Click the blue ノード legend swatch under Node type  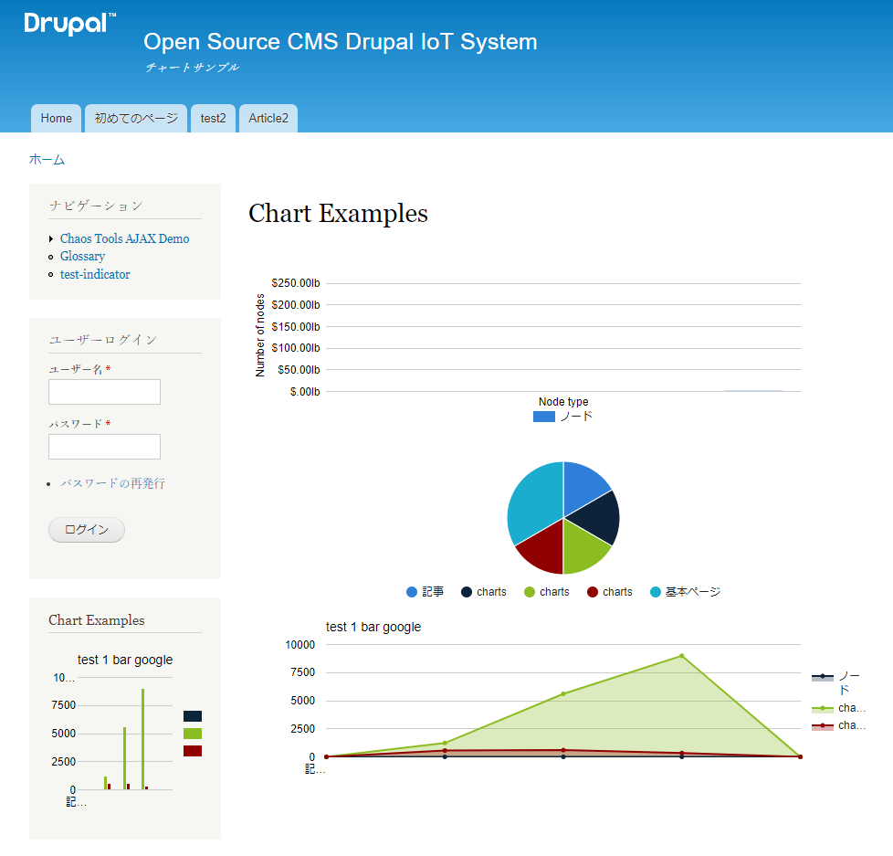tap(544, 417)
